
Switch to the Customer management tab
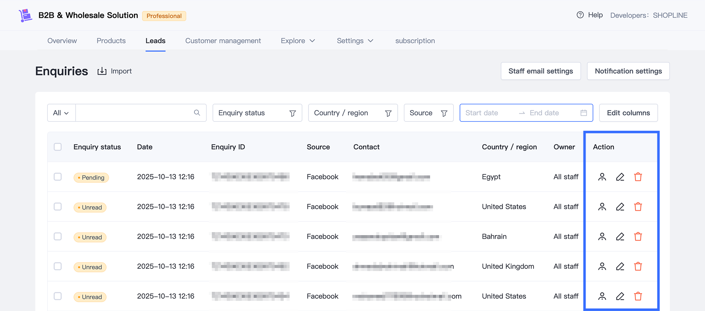pyautogui.click(x=223, y=41)
